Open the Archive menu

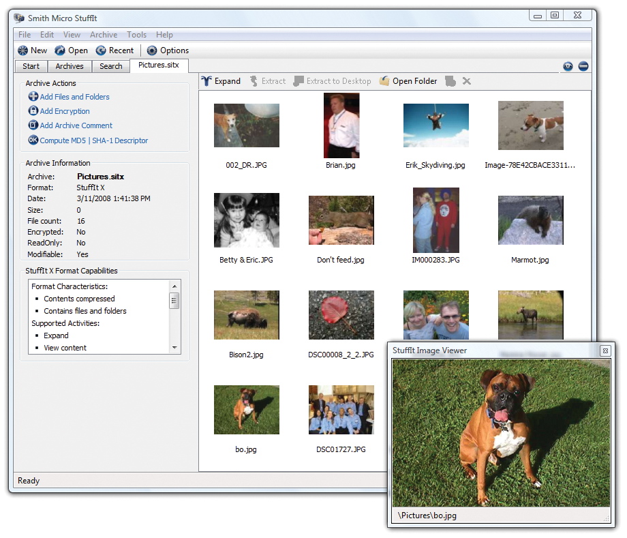pos(104,35)
